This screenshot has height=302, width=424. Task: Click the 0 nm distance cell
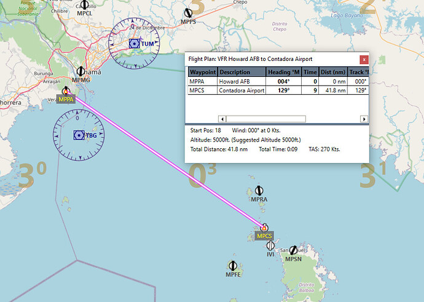pos(333,81)
